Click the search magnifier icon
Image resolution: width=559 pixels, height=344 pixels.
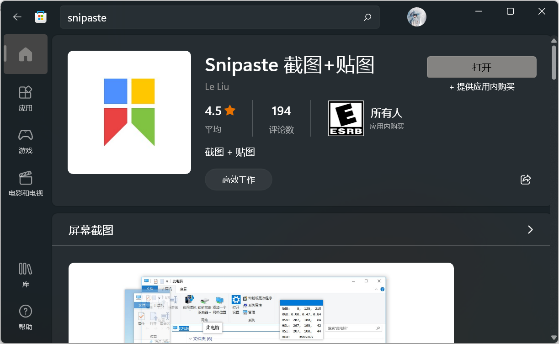[367, 17]
